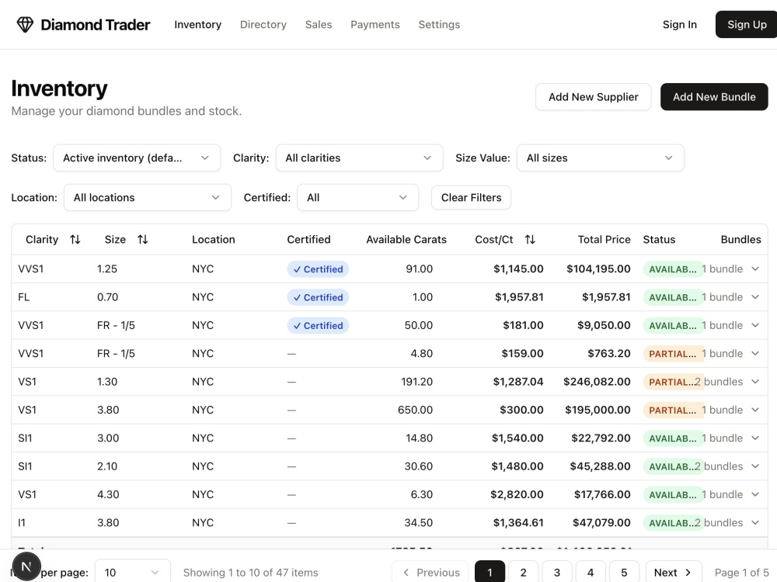
Task: Sort by Clarity using the arrows icon
Action: (75, 240)
